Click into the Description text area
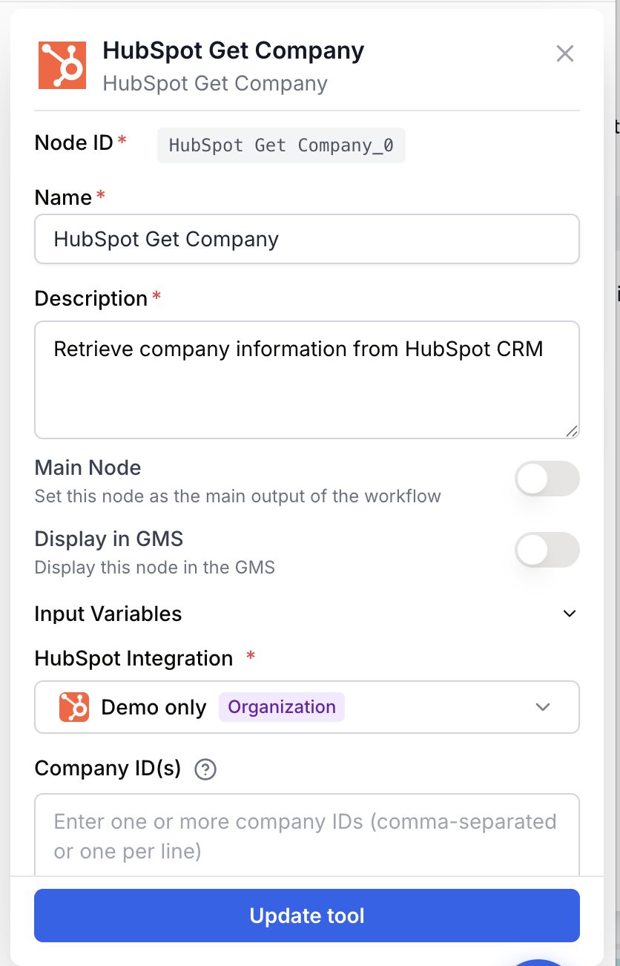The width and height of the screenshot is (620, 966). 307,380
